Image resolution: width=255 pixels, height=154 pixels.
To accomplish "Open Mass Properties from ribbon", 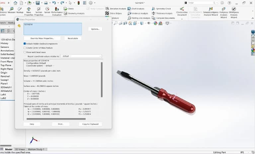I will click(29, 11).
